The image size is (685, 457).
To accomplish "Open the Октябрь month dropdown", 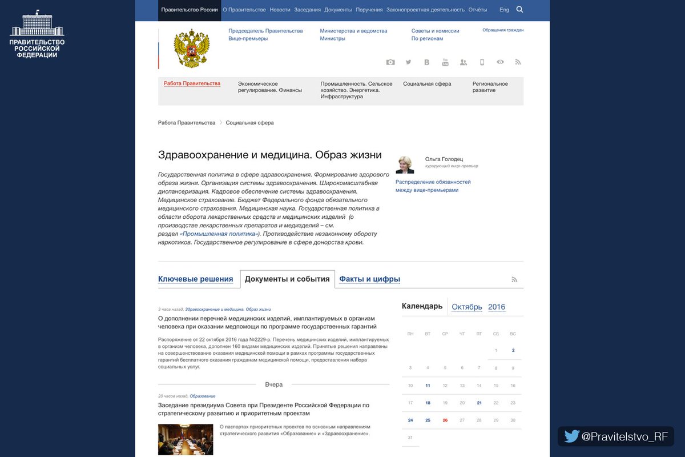I will click(467, 307).
